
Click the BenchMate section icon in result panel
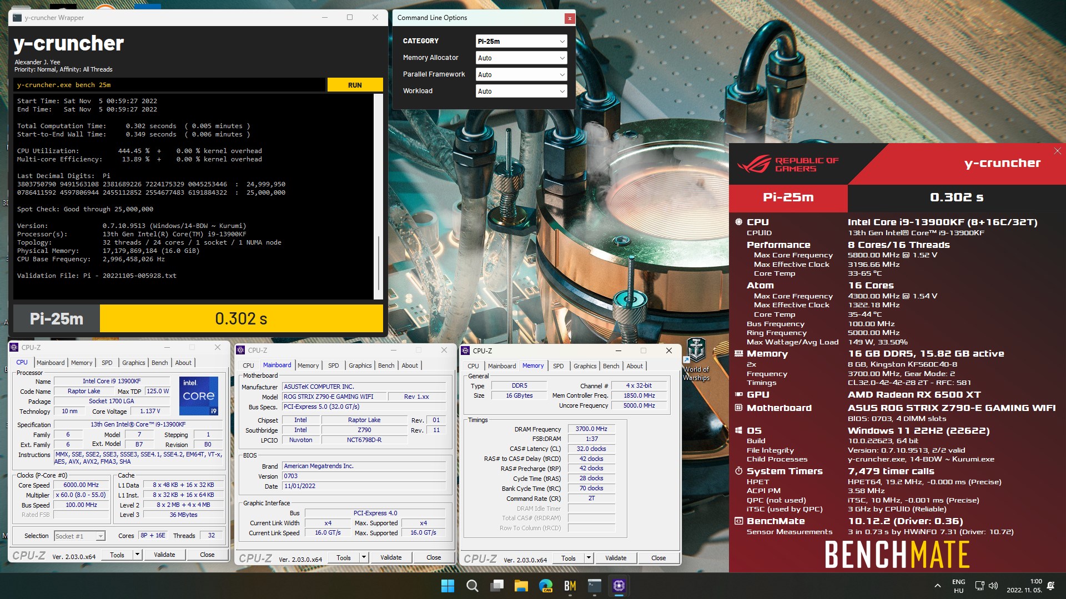738,521
